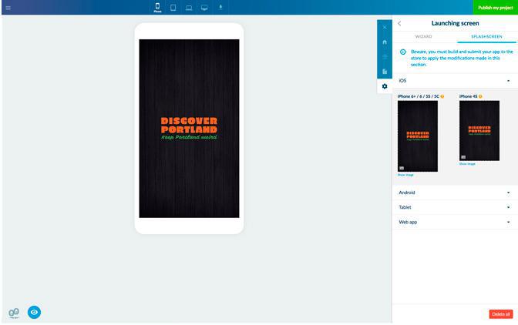Click the iPhone 6+ / 6 / 5S / 5C help icon

(x=442, y=97)
